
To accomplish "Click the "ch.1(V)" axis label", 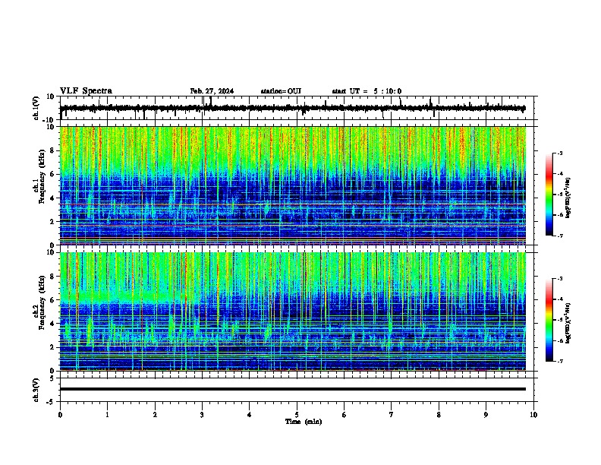I will point(36,108).
